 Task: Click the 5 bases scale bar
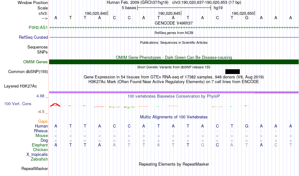174,8
